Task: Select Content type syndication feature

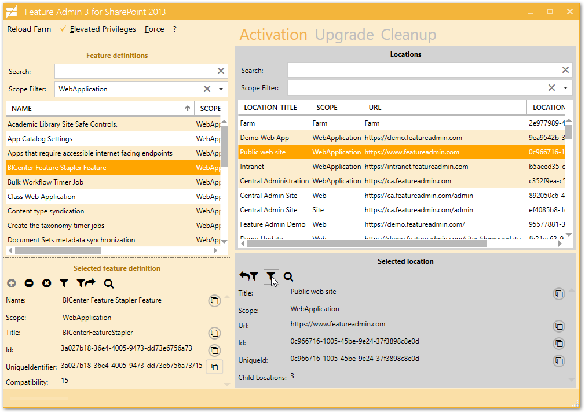Action: [x=114, y=211]
